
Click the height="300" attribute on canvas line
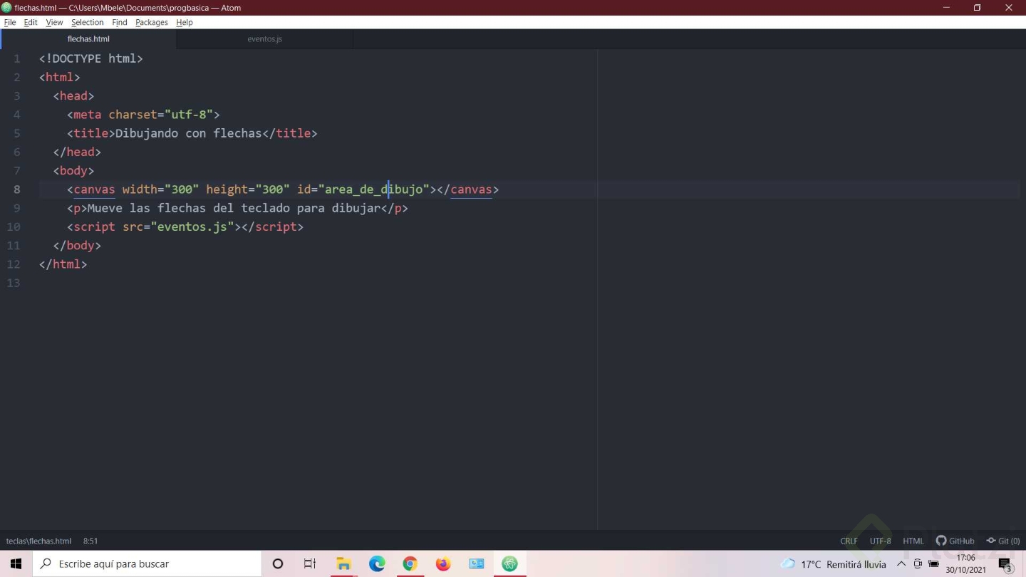[248, 189]
